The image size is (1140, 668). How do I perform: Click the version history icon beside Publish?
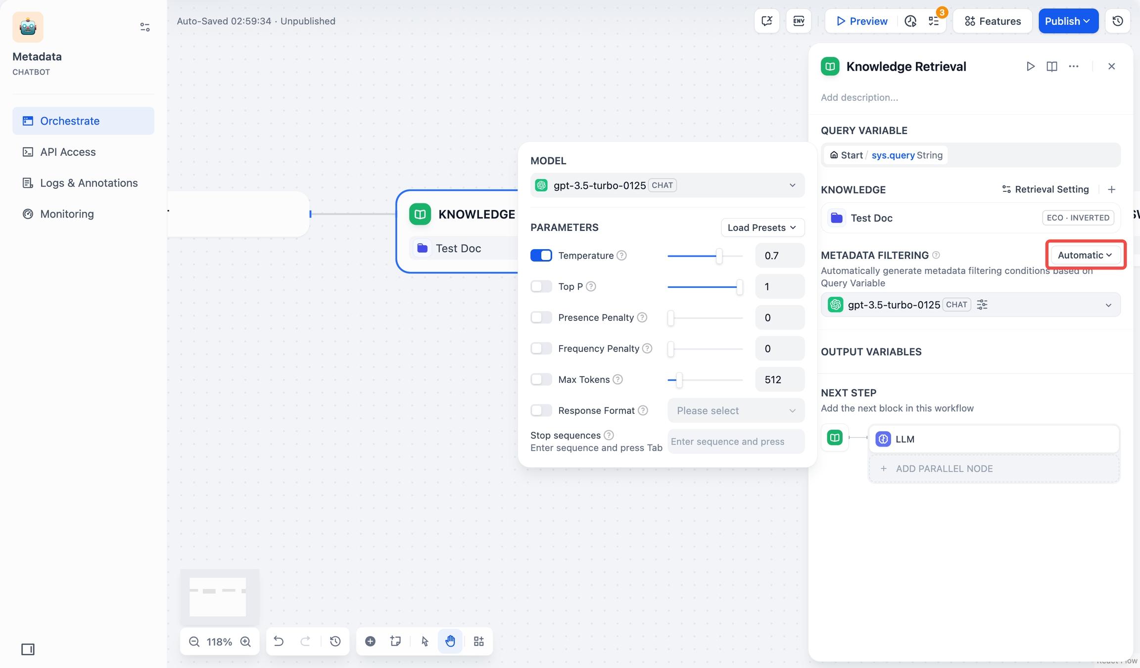(x=1117, y=21)
